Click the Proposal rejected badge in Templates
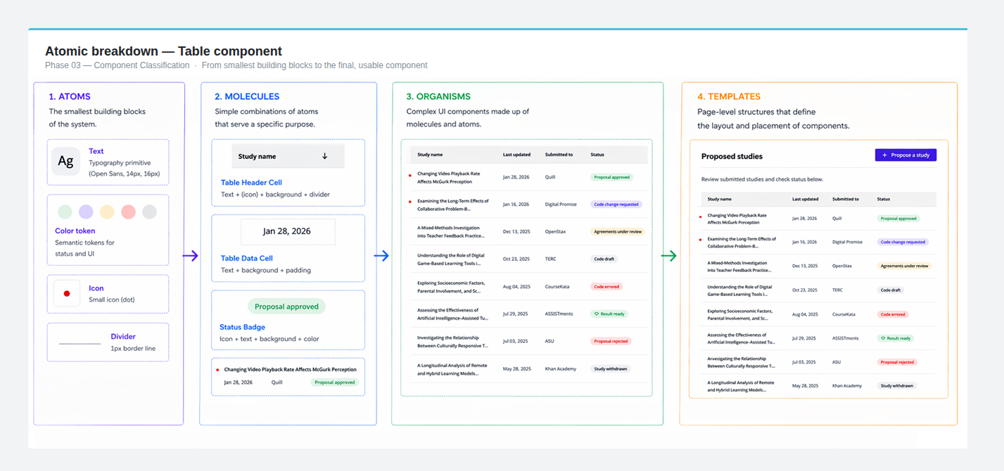This screenshot has width=1004, height=471. tap(897, 362)
